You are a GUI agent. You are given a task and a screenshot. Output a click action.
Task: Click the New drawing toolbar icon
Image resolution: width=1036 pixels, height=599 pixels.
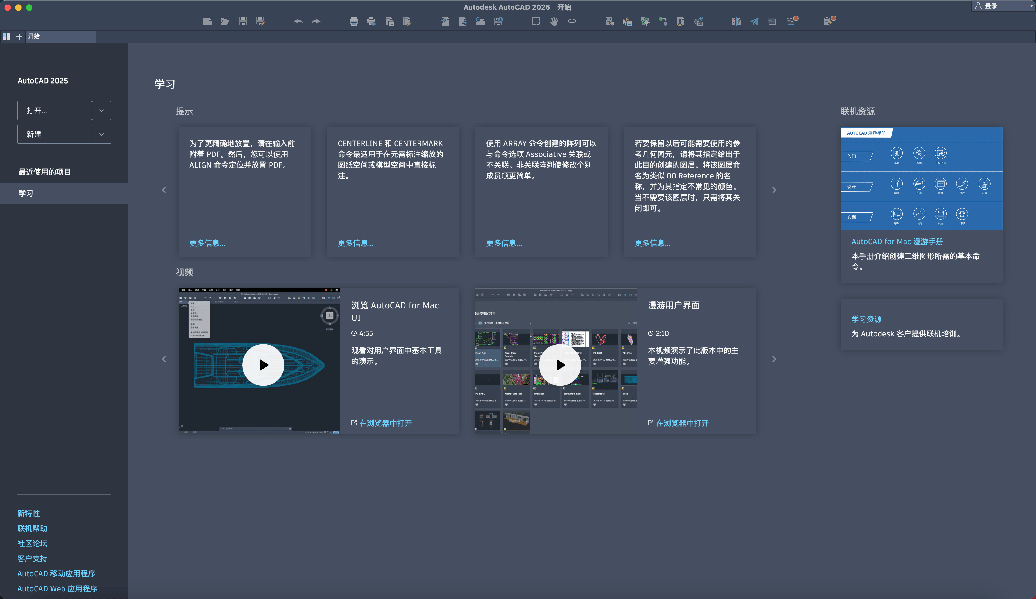pos(207,21)
